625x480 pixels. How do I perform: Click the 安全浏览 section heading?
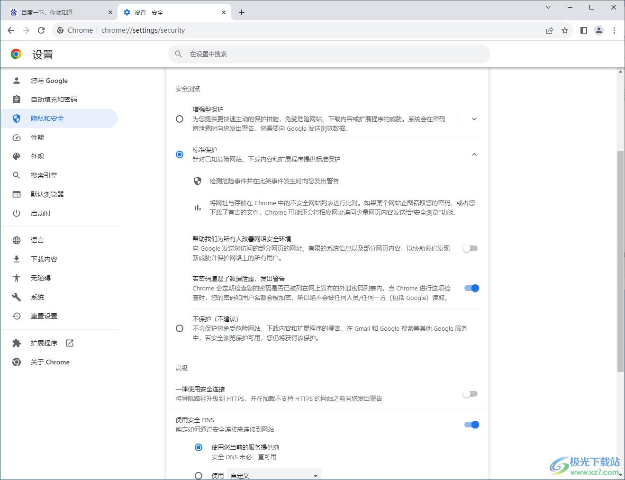(x=188, y=89)
